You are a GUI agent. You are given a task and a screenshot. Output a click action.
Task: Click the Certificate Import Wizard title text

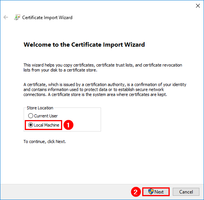[47, 18]
